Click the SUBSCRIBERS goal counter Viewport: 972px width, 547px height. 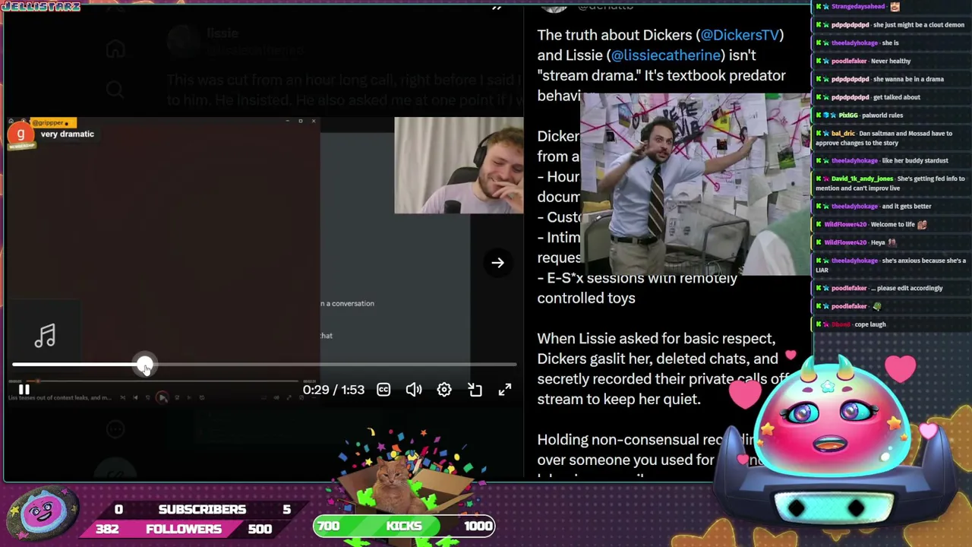[202, 509]
